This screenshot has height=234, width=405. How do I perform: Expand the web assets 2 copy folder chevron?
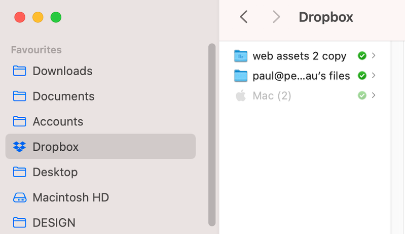pyautogui.click(x=374, y=56)
